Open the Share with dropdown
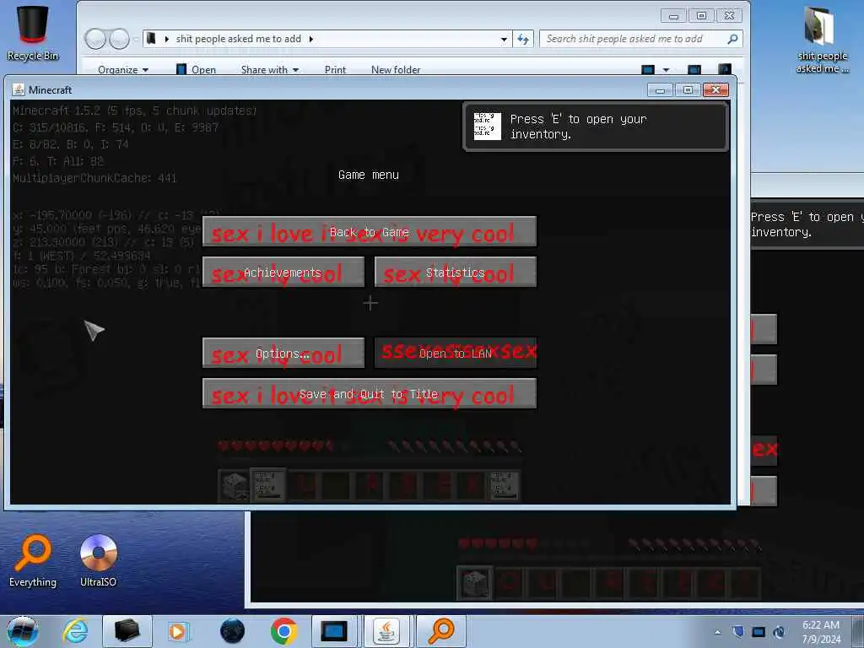Viewport: 864px width, 648px height. click(270, 69)
